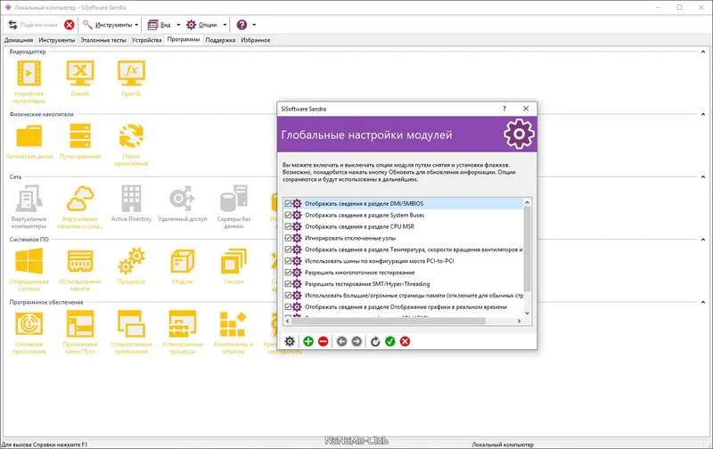Click the forward arrow icon in dialog toolbar
Viewport: 713px width, 449px height.
tap(357, 341)
